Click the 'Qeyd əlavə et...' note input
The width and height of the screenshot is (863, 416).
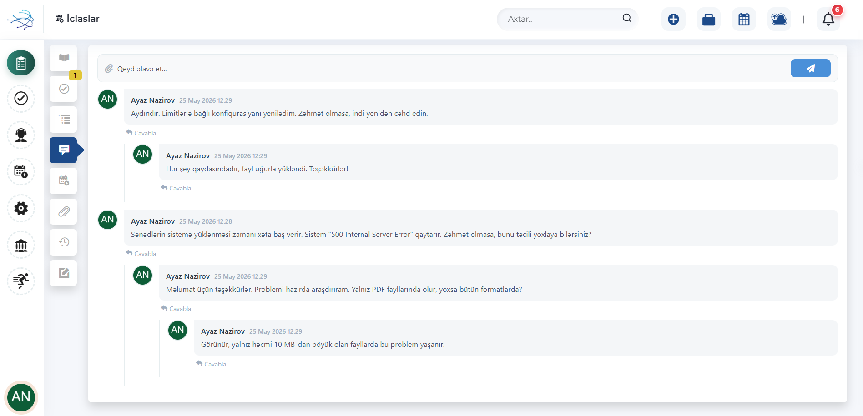tap(450, 69)
